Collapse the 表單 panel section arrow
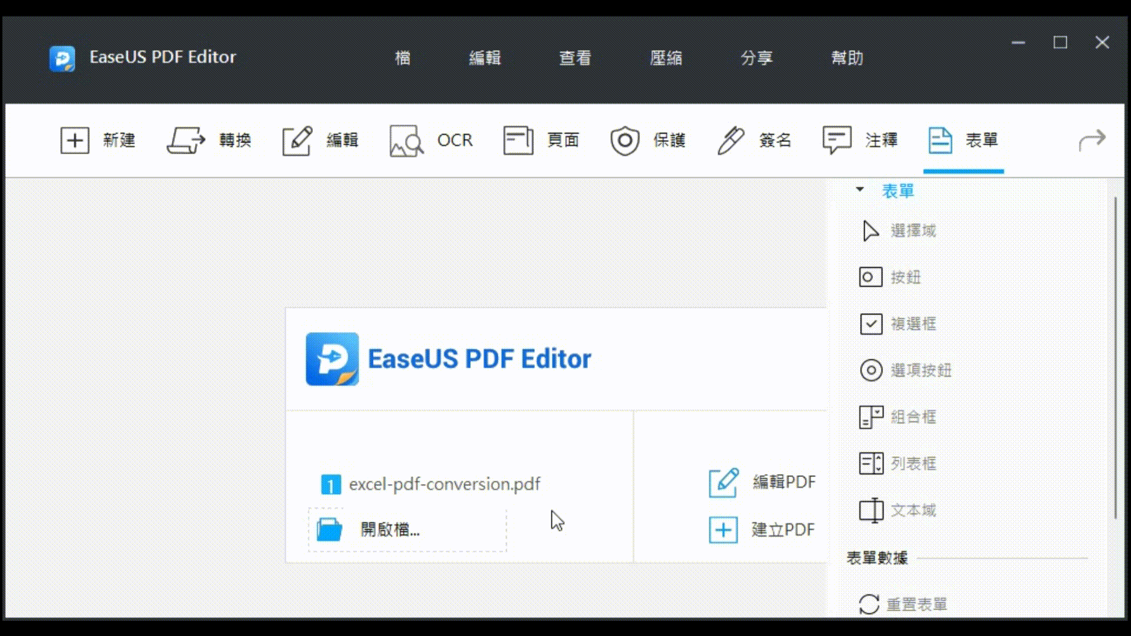 860,190
